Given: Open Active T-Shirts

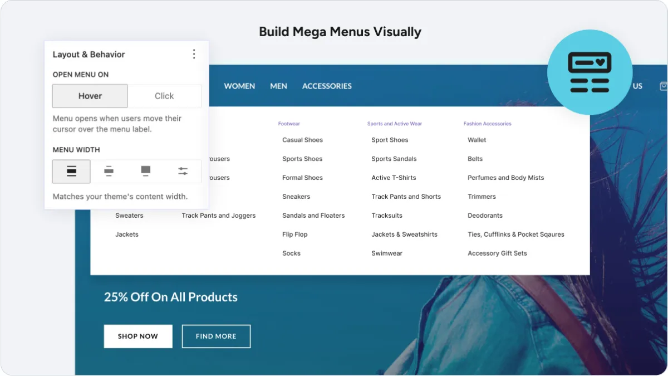Looking at the screenshot, I should 394,178.
